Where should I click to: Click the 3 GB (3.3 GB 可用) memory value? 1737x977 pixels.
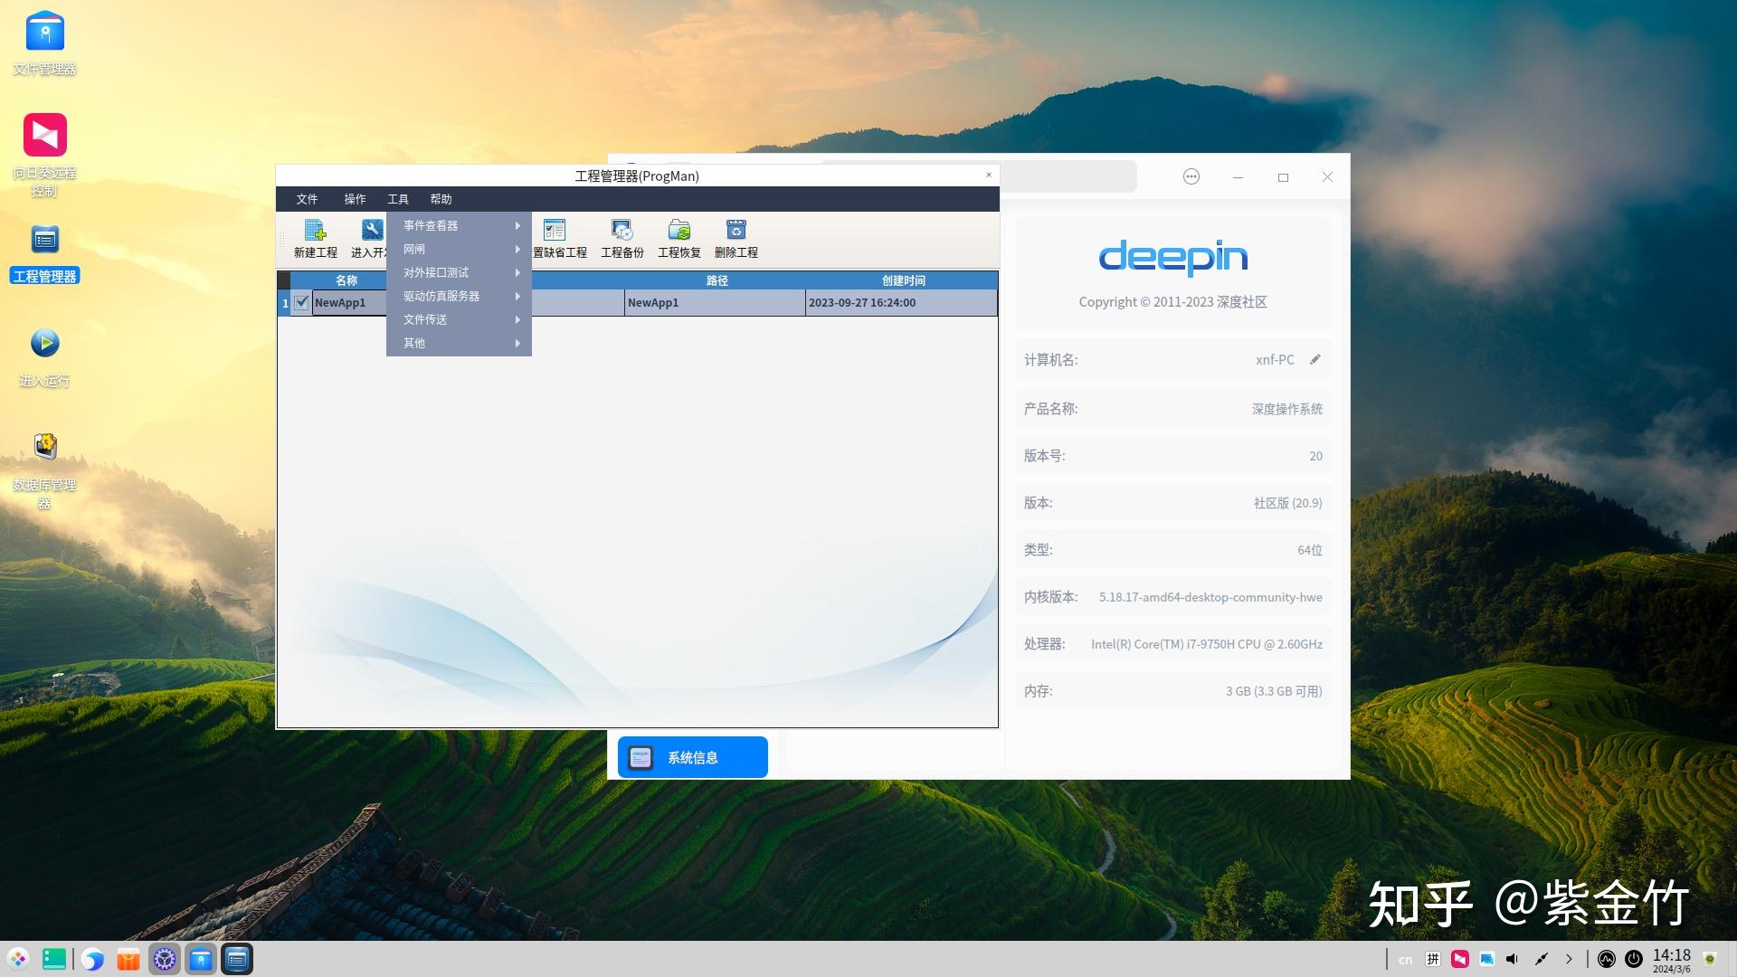pyautogui.click(x=1274, y=691)
